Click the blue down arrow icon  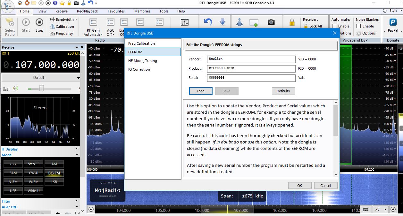[222, 22]
